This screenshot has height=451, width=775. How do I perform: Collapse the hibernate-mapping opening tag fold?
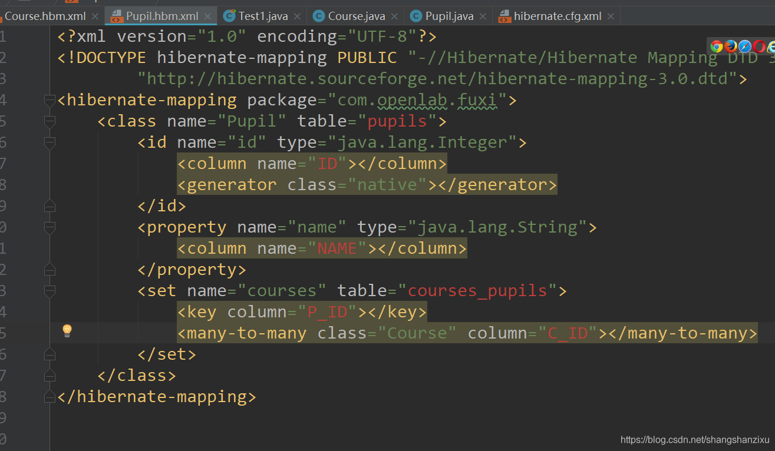click(50, 101)
